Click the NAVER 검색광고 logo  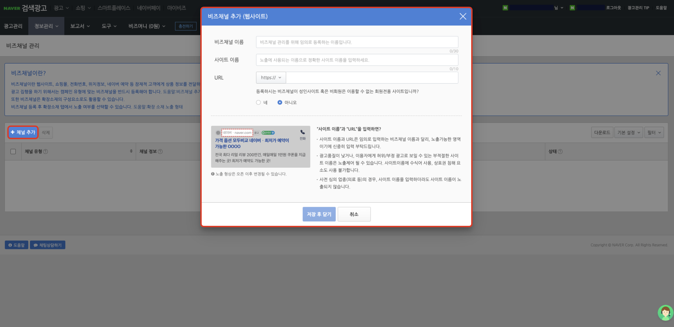25,8
